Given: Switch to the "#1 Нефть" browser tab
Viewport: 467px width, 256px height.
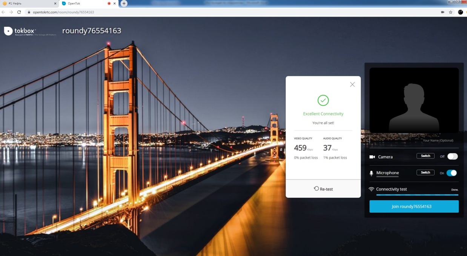Looking at the screenshot, I should click(29, 3).
